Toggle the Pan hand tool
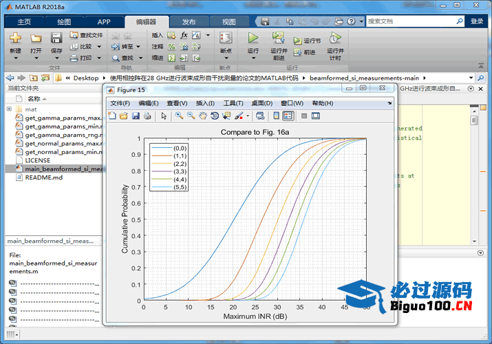The height and width of the screenshot is (344, 492). (202, 116)
